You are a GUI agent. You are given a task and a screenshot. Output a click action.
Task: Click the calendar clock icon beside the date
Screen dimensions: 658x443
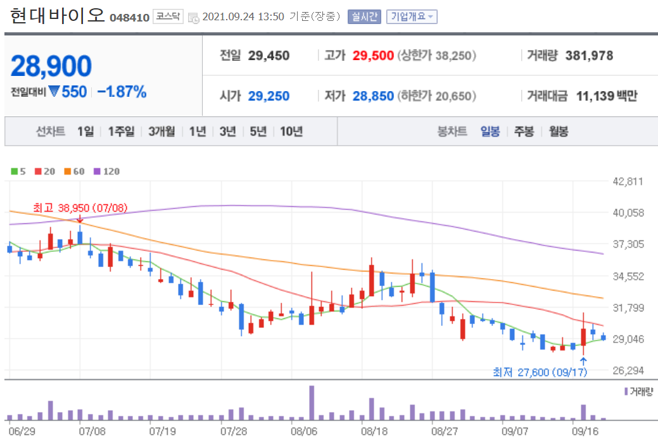coord(193,18)
